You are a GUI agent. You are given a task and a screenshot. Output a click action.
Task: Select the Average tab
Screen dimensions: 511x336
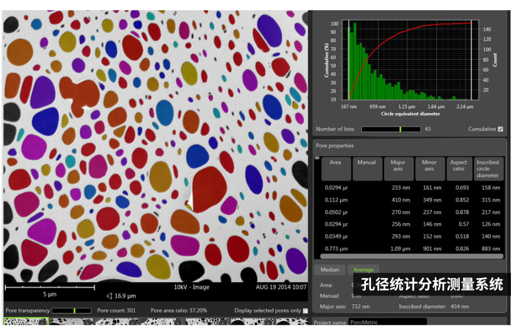(x=364, y=269)
